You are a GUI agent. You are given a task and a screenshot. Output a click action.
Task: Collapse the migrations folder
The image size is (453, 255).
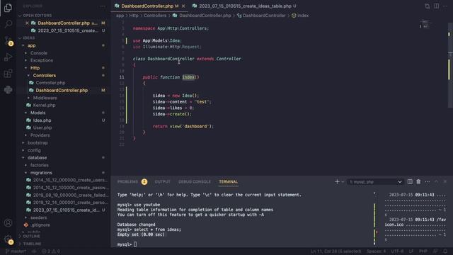[41, 173]
